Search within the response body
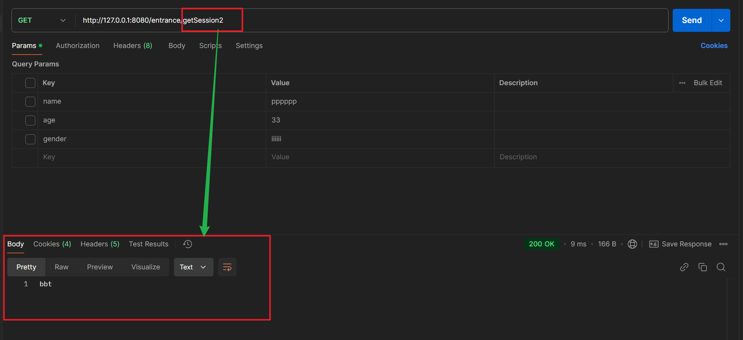Image resolution: width=743 pixels, height=340 pixels. [x=721, y=267]
